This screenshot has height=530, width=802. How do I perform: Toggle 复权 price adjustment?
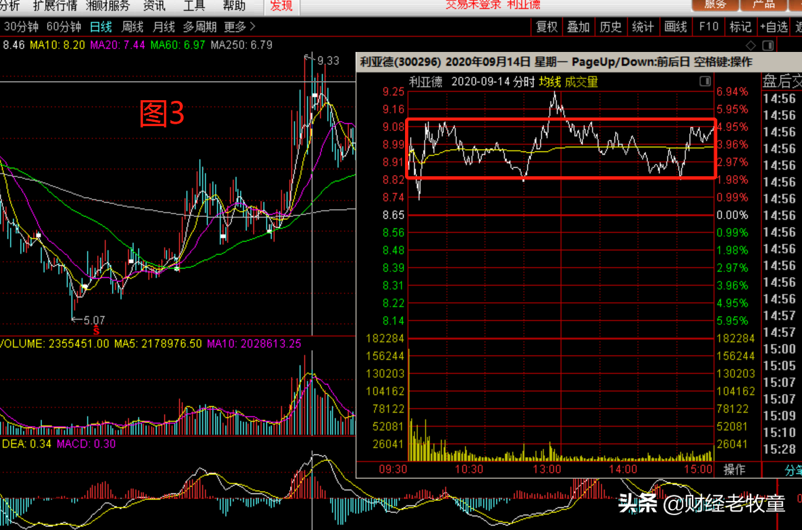coord(547,27)
